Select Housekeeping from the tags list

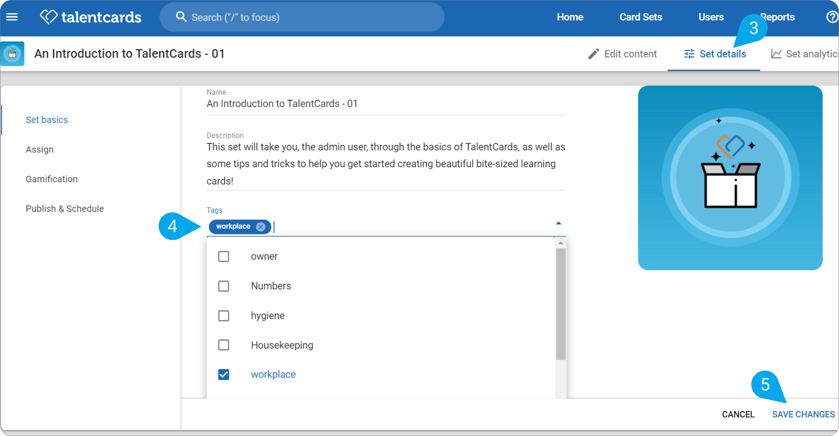[282, 345]
